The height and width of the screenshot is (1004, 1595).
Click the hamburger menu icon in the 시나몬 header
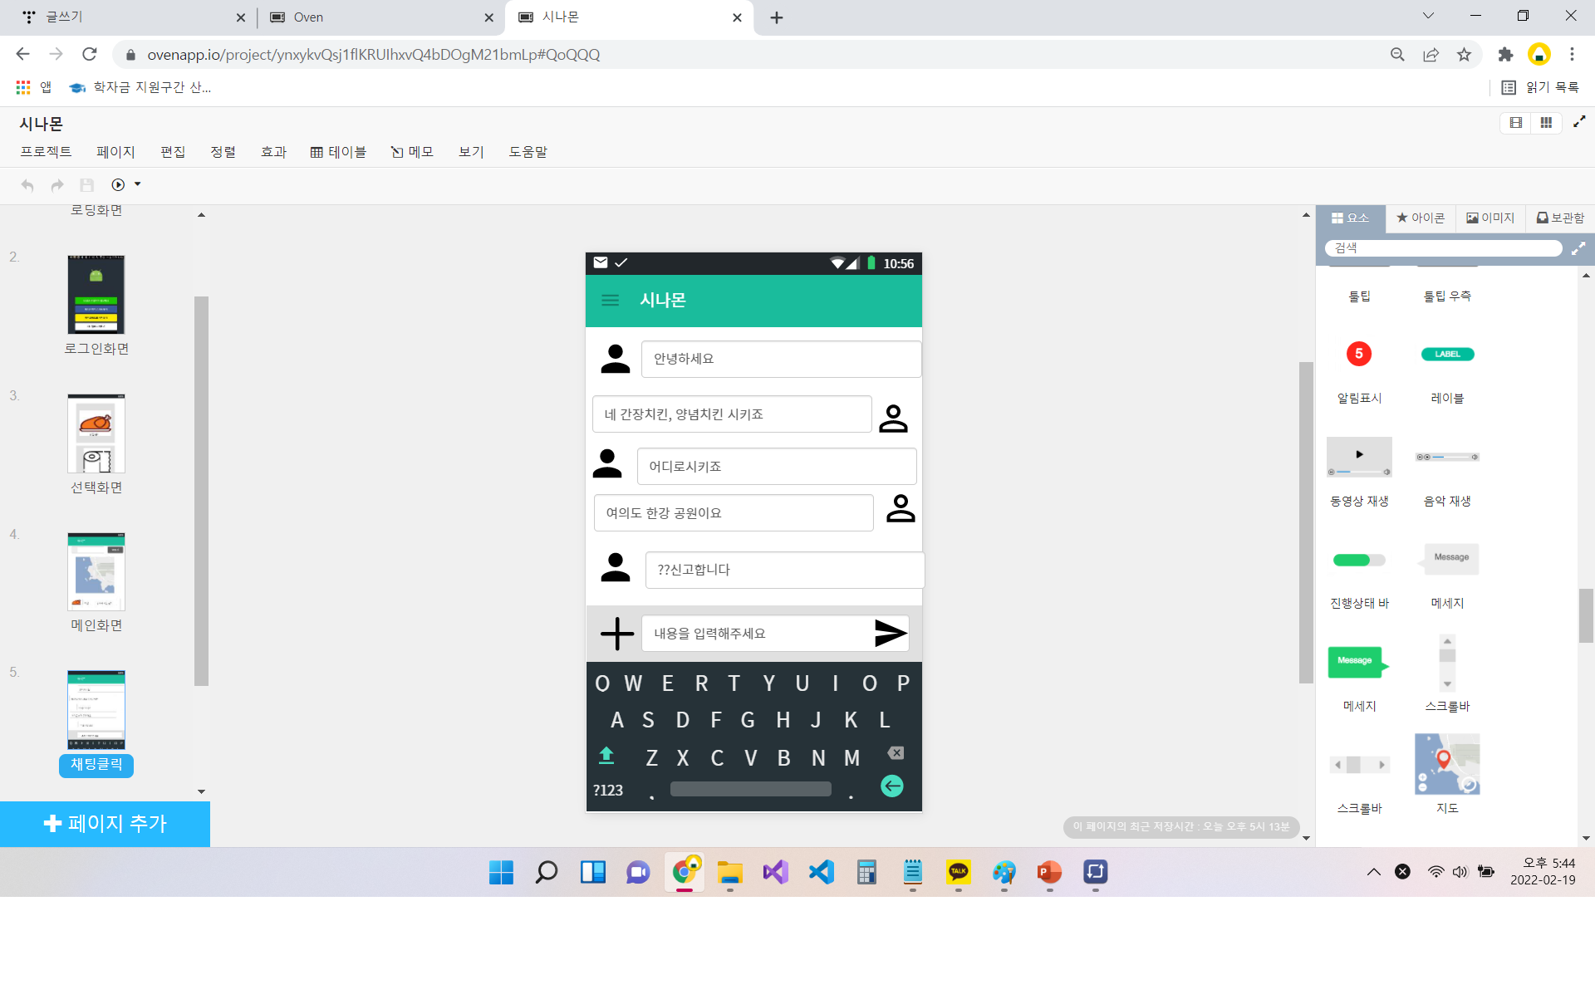tap(610, 301)
